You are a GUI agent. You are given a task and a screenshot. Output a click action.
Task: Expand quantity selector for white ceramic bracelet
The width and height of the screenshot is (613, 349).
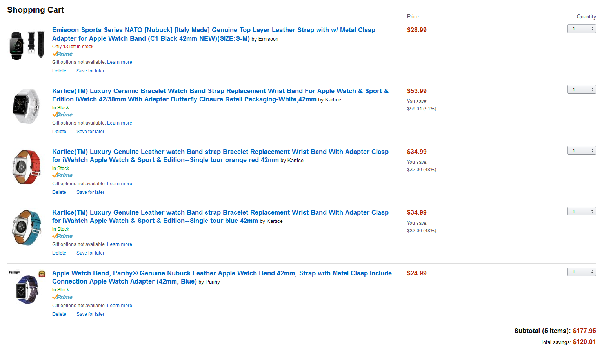pos(581,89)
